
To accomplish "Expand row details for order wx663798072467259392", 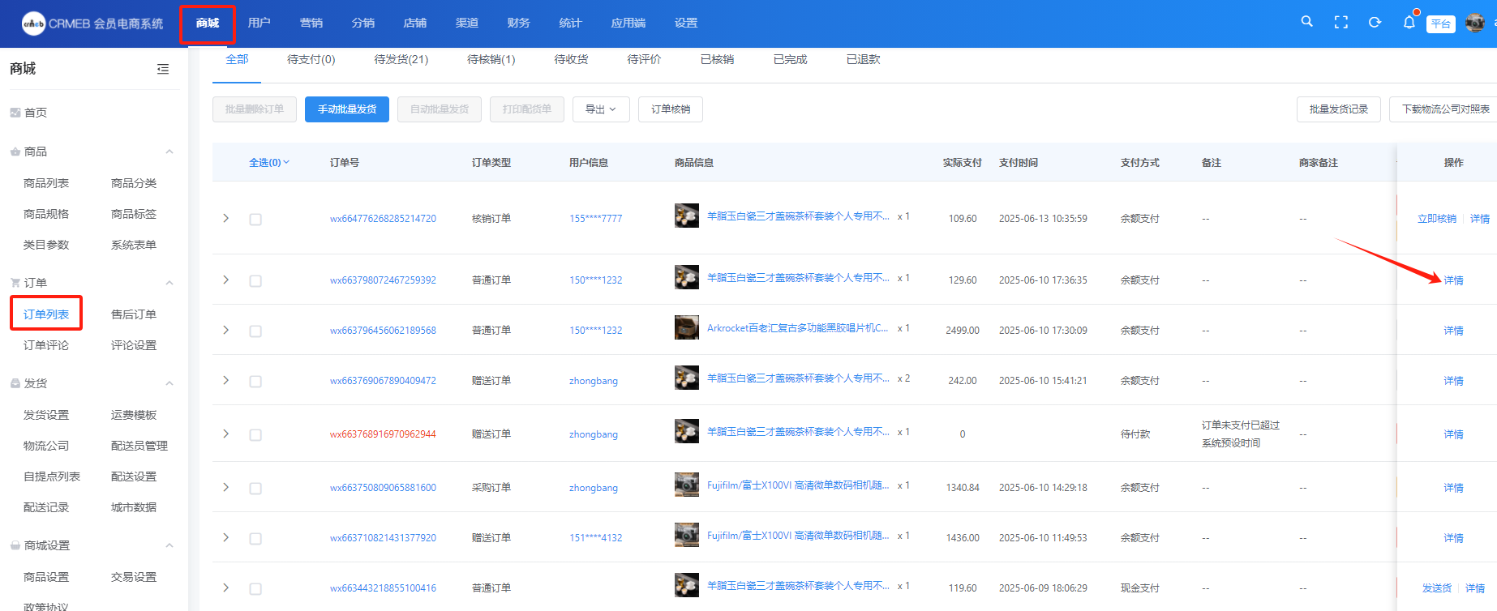I will pos(226,280).
